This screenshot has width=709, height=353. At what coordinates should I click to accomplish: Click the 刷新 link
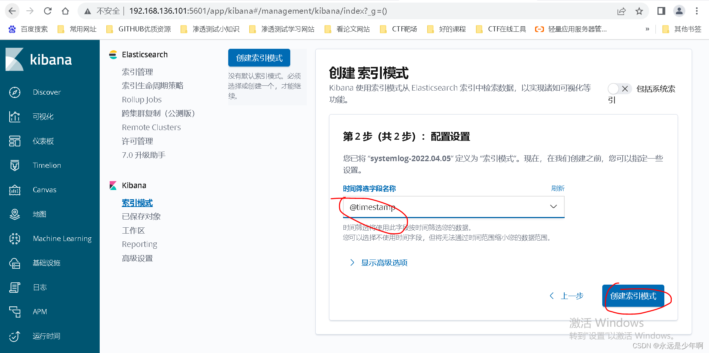click(558, 188)
